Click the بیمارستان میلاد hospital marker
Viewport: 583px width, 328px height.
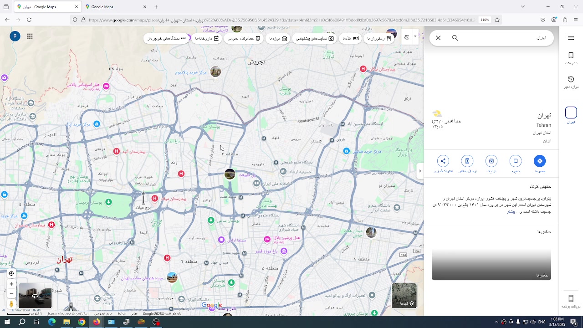pyautogui.click(x=155, y=199)
